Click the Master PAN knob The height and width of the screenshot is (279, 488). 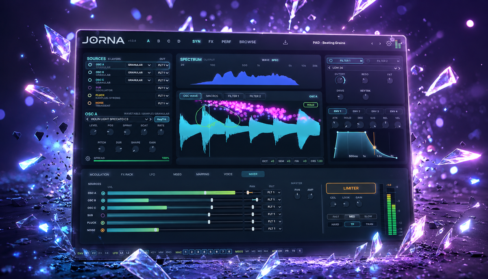[x=298, y=196]
